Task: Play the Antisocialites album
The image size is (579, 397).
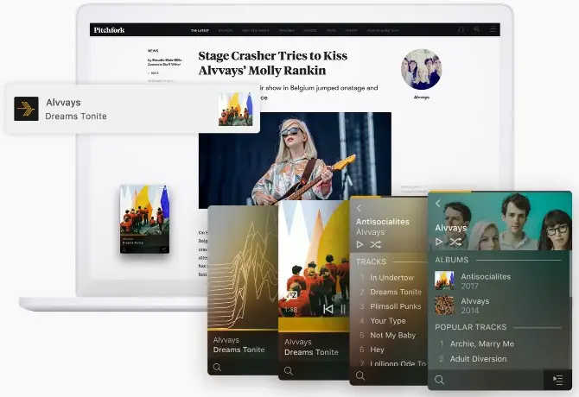Action: [359, 244]
